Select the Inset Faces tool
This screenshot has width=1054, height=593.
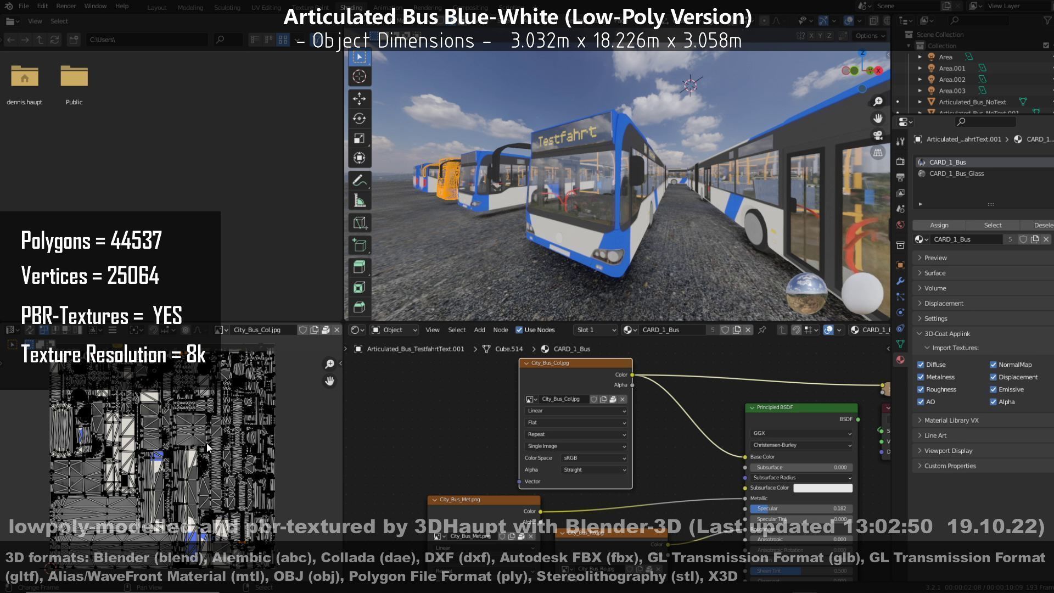(x=360, y=287)
